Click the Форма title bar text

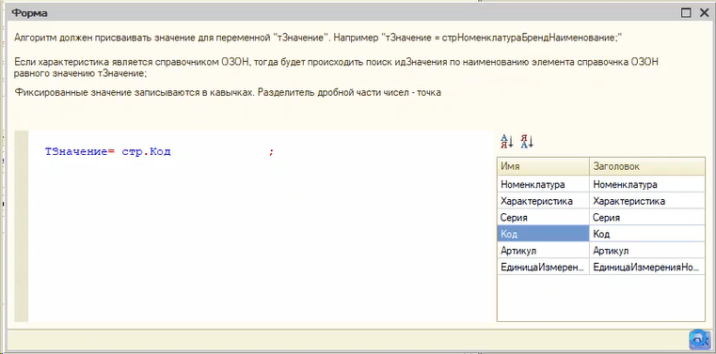[29, 13]
